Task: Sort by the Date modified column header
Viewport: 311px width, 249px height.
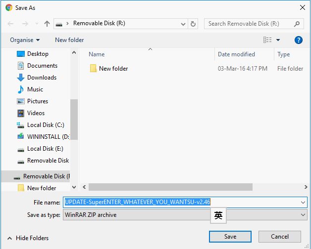Action: (236, 54)
